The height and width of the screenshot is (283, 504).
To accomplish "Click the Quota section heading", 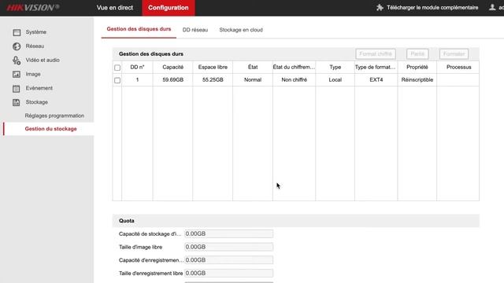I will click(x=127, y=221).
